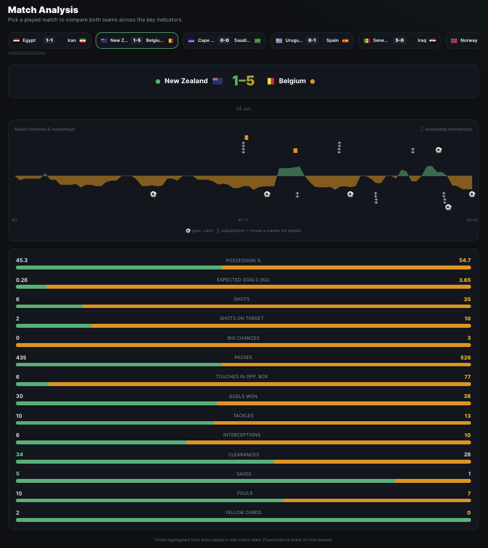Click Belgium's 35 shots value
488x548 pixels.
[468, 299]
